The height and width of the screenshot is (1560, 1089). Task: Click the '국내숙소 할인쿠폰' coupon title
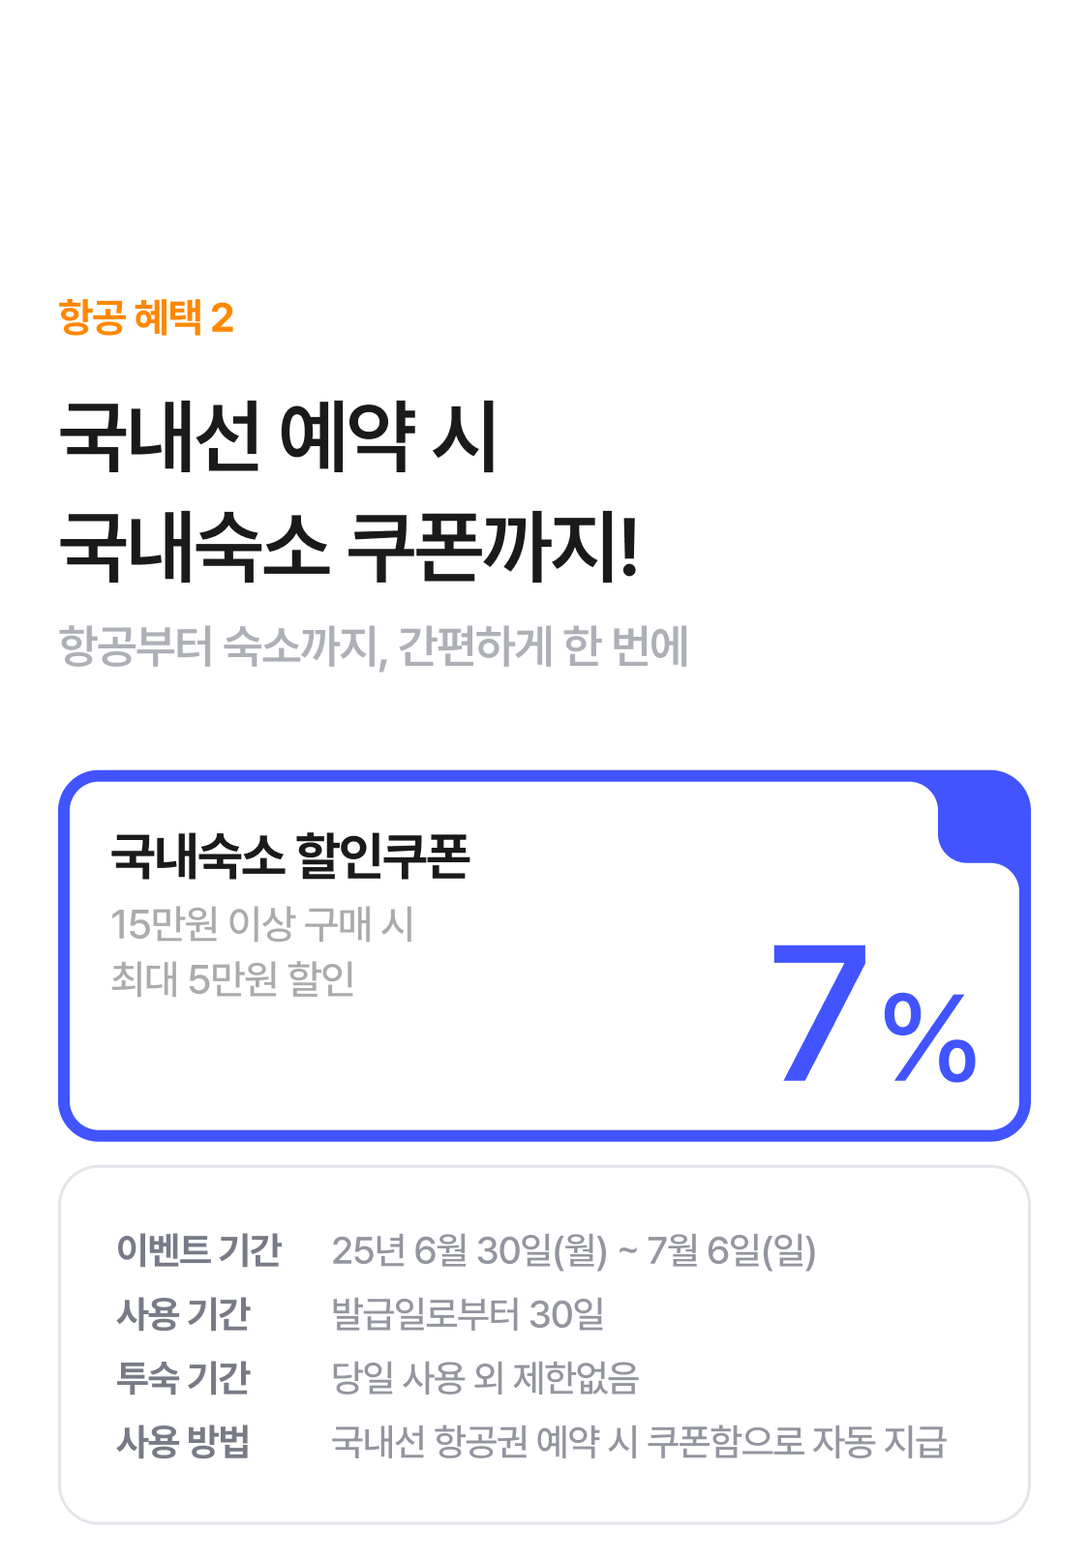tap(290, 856)
